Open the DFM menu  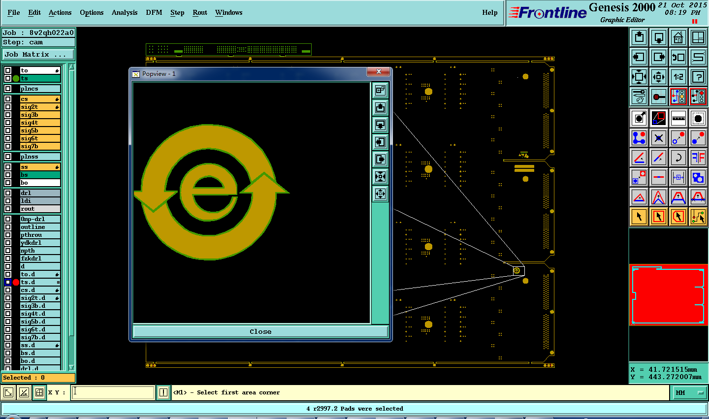[154, 12]
